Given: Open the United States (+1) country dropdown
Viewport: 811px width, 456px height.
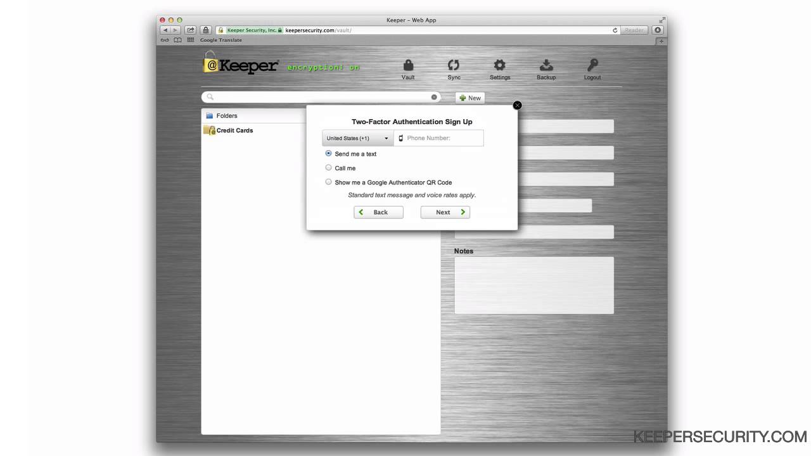Looking at the screenshot, I should pos(357,138).
